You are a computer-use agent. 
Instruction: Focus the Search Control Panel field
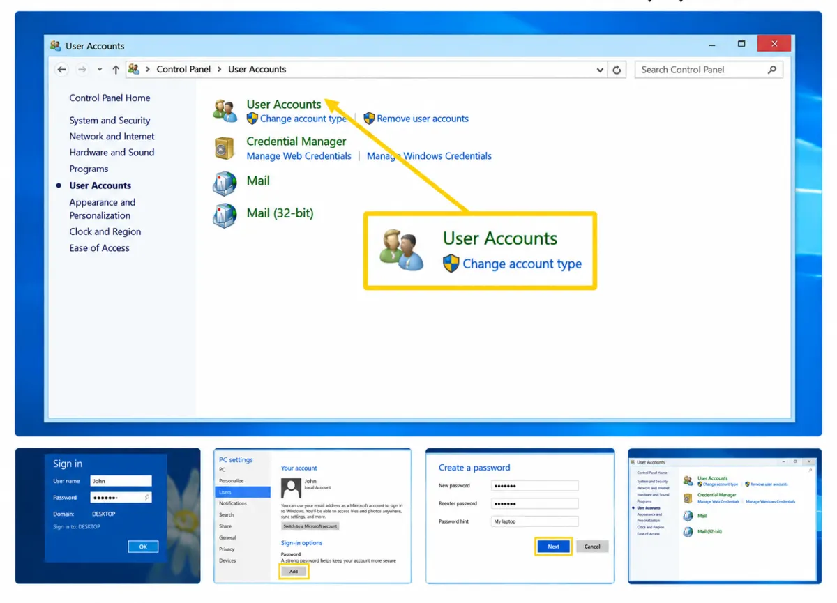pyautogui.click(x=709, y=70)
